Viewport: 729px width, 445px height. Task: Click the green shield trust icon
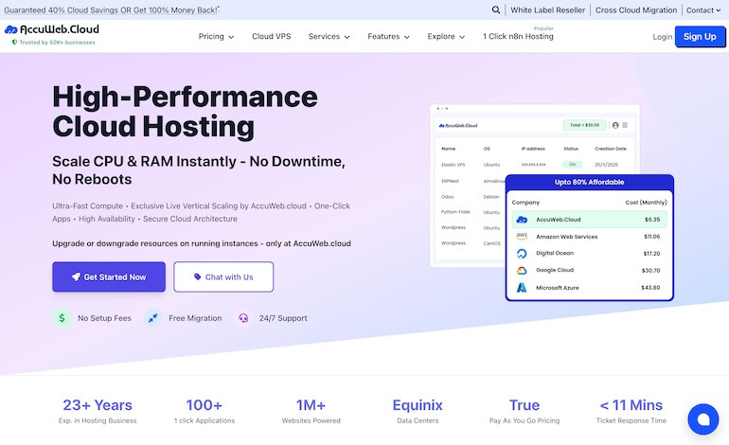(x=14, y=43)
